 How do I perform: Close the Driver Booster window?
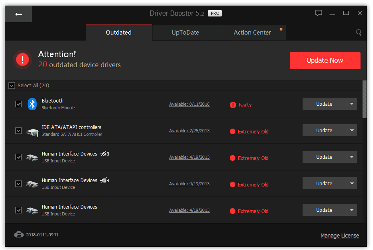coord(360,13)
